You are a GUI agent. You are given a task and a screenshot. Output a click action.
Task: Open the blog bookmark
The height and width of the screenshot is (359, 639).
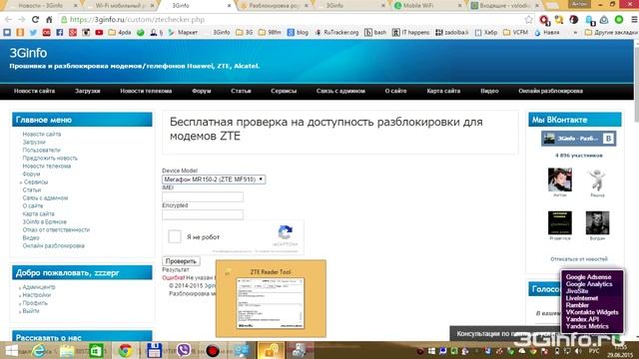(298, 32)
